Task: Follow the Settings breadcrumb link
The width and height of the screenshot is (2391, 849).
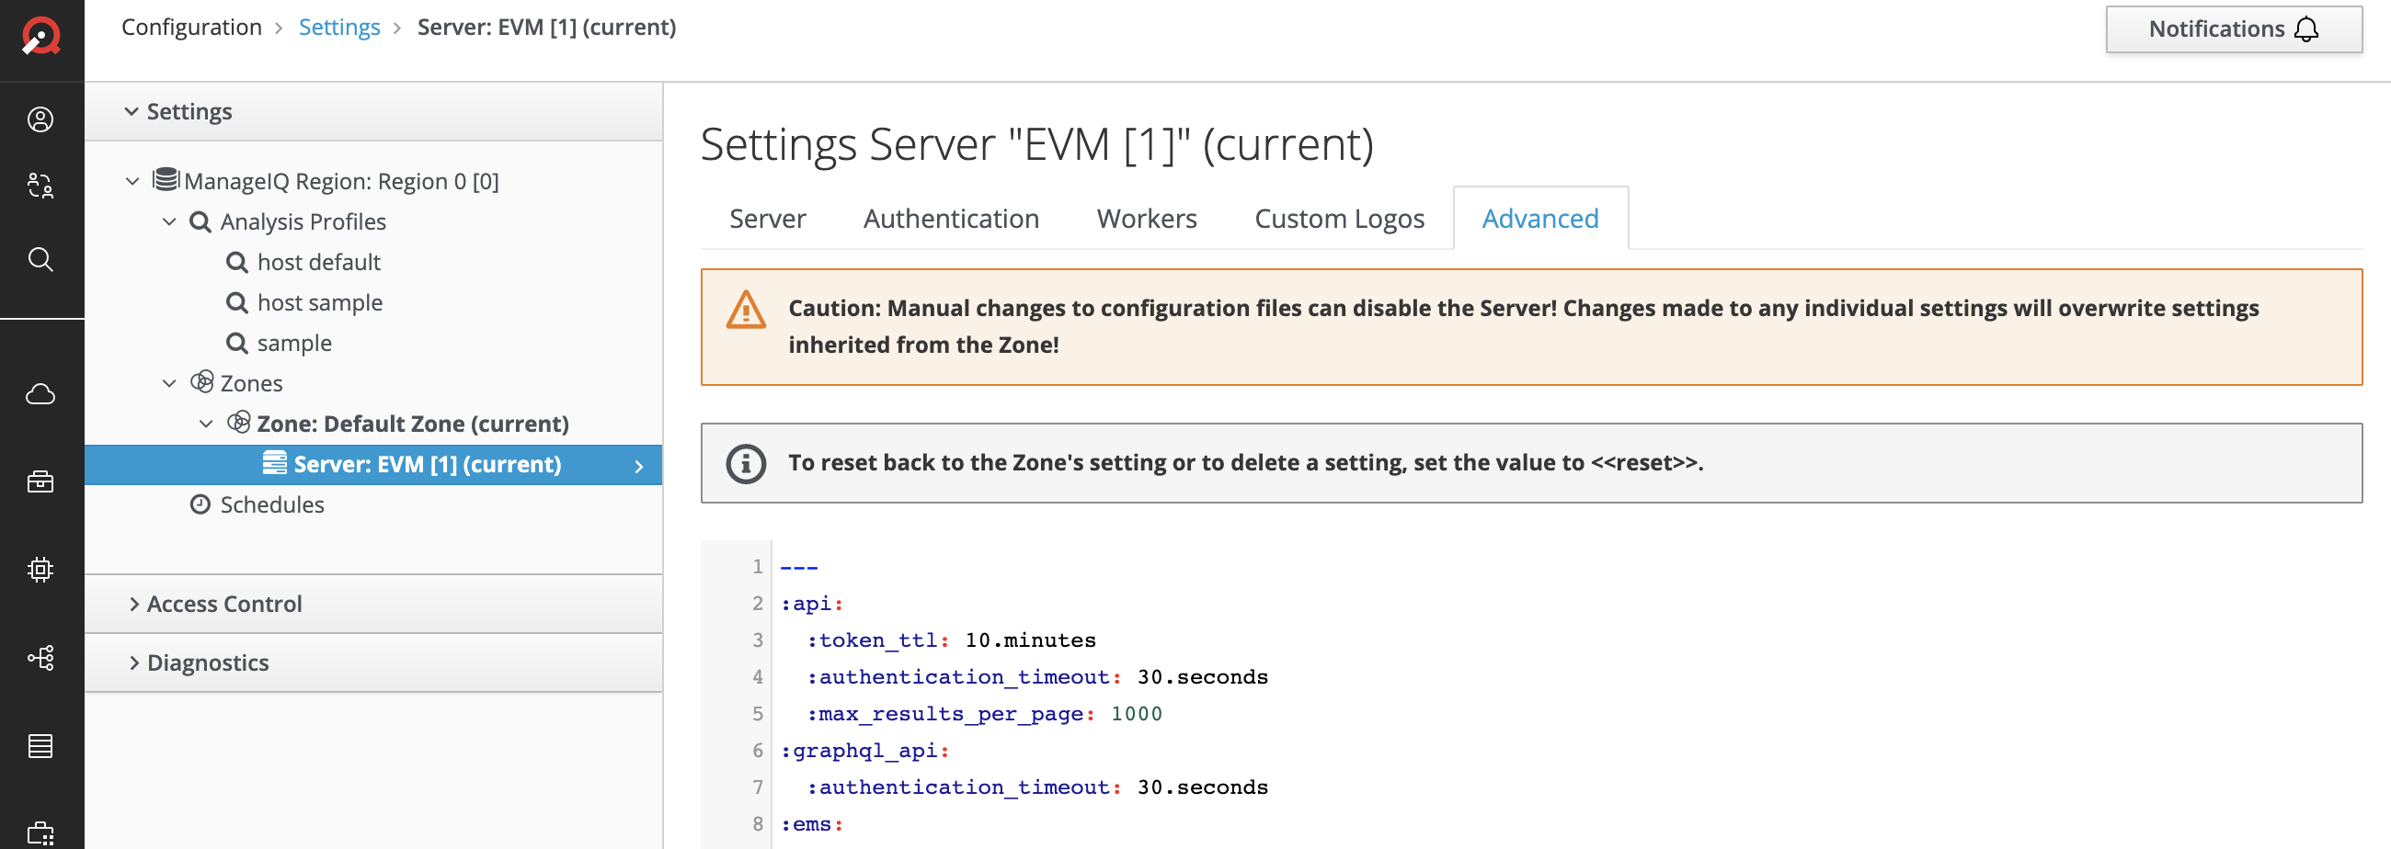Action: [338, 28]
